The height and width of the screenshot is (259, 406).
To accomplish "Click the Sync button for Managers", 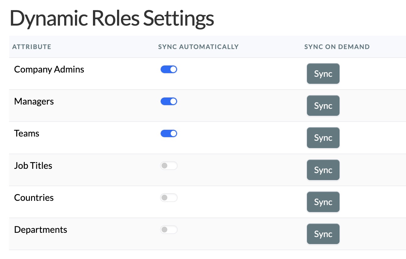I will 323,105.
